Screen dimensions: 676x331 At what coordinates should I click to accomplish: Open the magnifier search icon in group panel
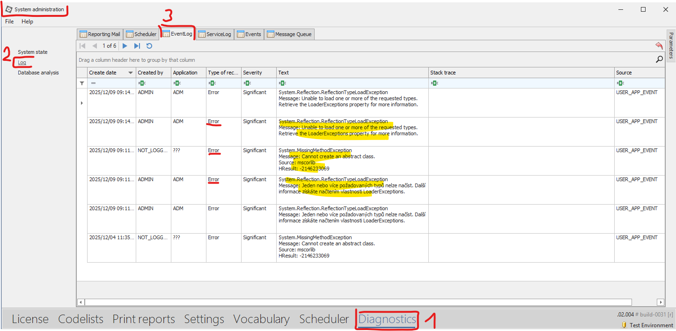tap(659, 59)
